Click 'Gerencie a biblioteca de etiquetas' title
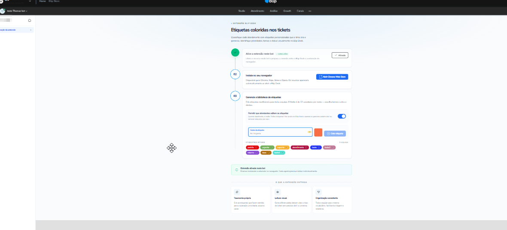Image resolution: width=507 pixels, height=230 pixels. 263,97
